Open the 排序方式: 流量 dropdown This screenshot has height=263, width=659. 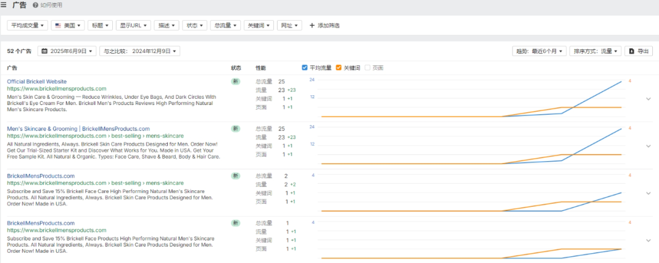596,51
